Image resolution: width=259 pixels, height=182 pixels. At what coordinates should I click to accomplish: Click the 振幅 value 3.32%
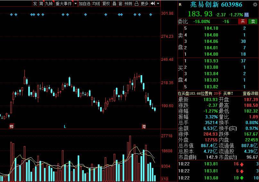(211, 117)
